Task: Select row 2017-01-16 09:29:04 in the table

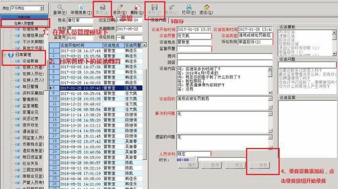Action: click(x=96, y=93)
